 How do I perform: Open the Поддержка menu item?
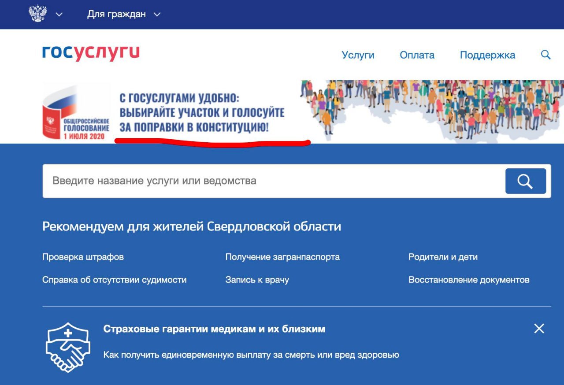[487, 55]
